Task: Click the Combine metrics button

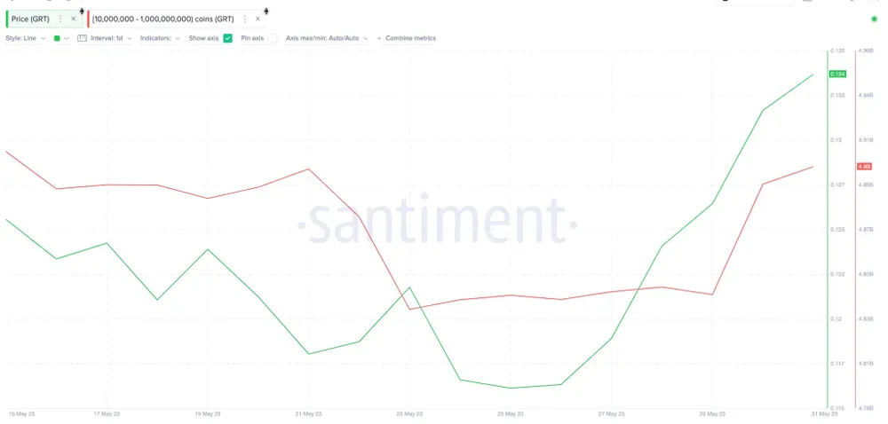Action: pyautogui.click(x=410, y=38)
